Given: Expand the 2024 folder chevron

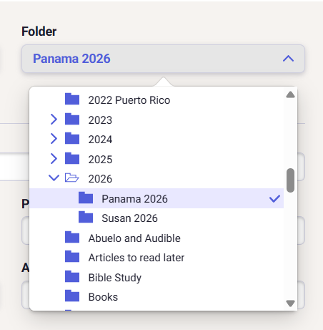Looking at the screenshot, I should pyautogui.click(x=54, y=139).
